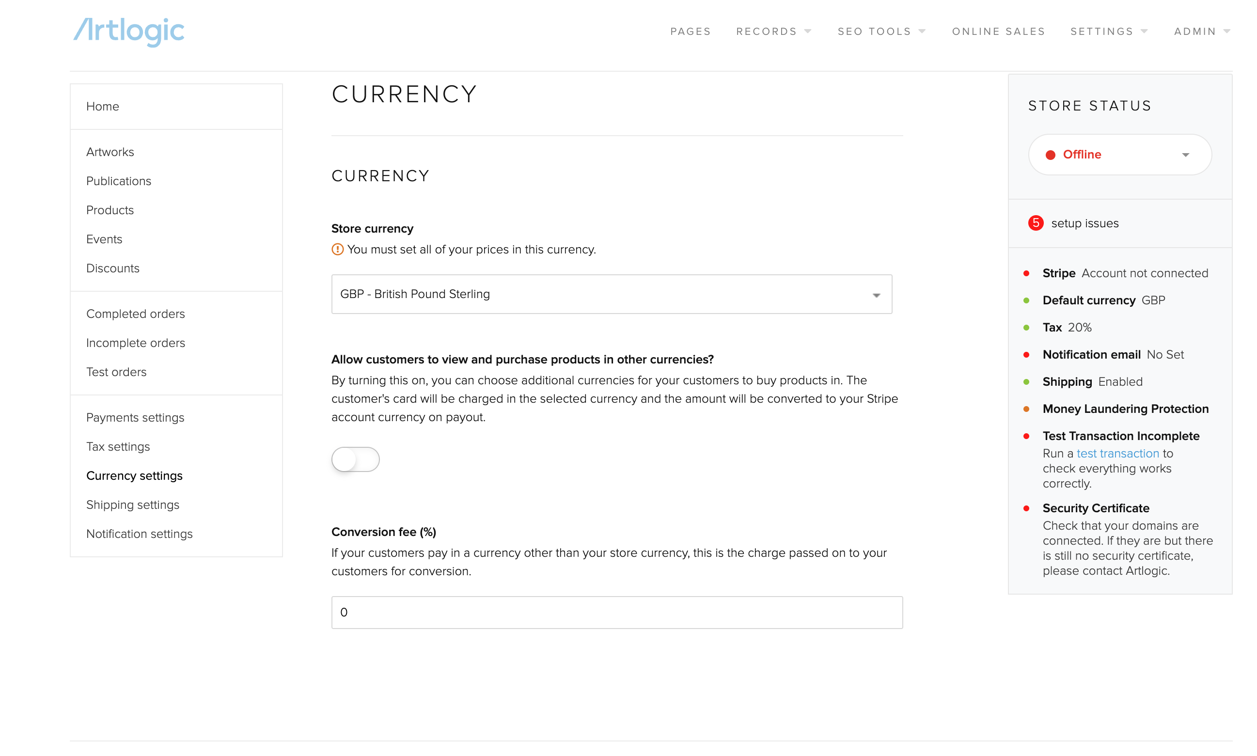Go to Online Sales in navigation
Image resolution: width=1257 pixels, height=756 pixels.
tap(998, 31)
